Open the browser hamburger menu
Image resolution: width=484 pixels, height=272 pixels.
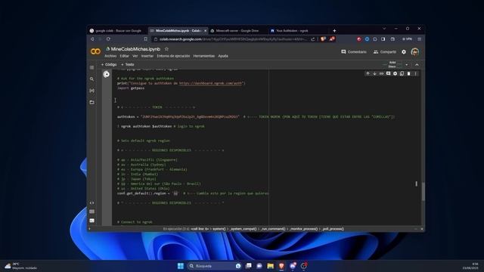point(419,39)
